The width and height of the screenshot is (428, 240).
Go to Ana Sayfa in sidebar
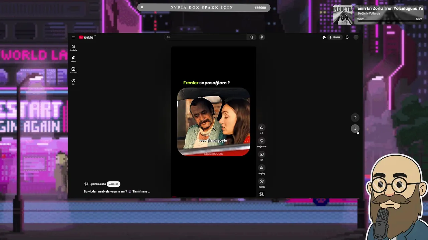(x=73, y=48)
